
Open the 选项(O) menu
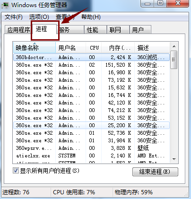[39, 17]
